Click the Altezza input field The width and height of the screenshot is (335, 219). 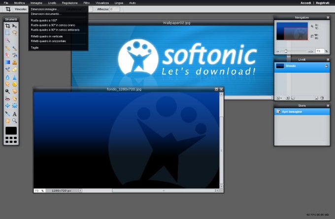[115, 9]
